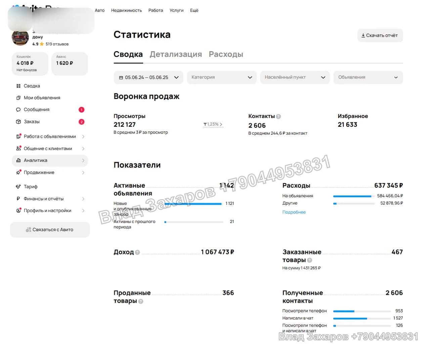Click the profile avatar thumbnail
Image resolution: width=430 pixels, height=351 pixels.
20,38
